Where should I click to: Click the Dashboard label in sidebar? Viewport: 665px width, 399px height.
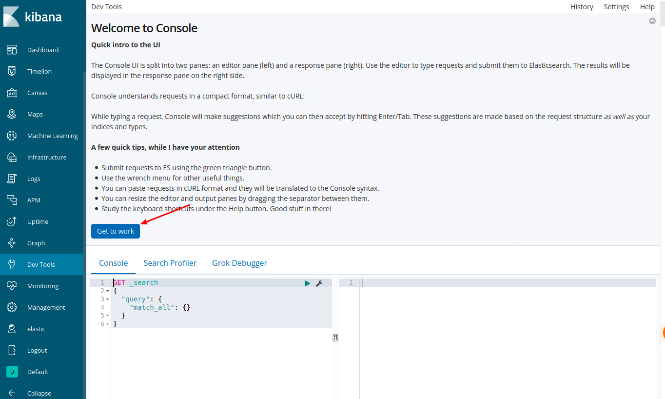point(43,50)
